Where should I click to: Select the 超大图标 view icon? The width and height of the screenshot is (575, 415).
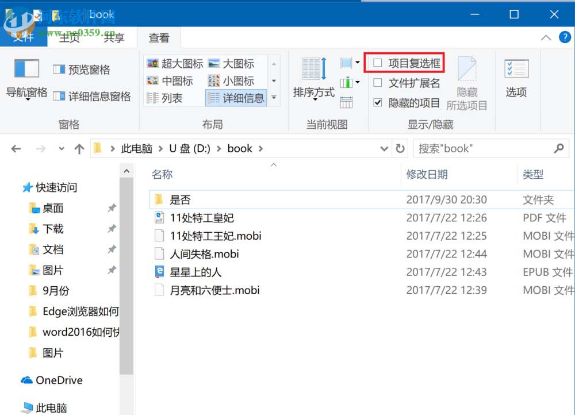(174, 63)
